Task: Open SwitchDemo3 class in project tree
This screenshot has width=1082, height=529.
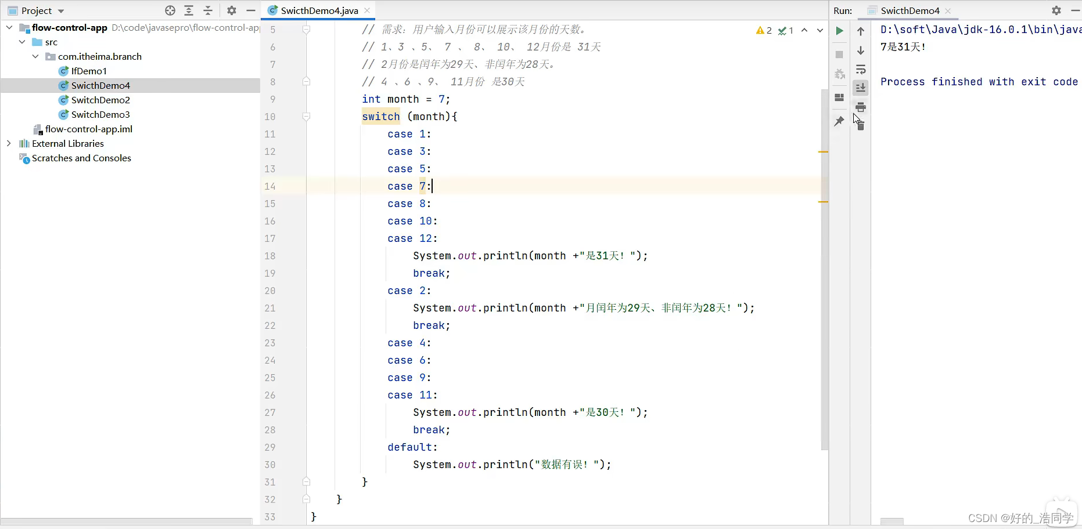Action: (100, 114)
